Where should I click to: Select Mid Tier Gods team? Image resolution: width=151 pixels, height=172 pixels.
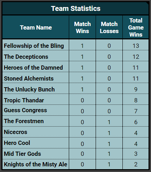[22, 154]
